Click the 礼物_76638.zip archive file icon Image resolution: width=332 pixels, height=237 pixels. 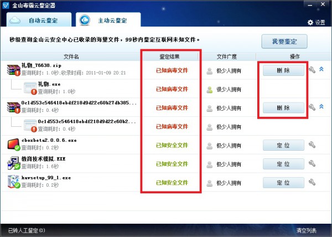click(13, 70)
